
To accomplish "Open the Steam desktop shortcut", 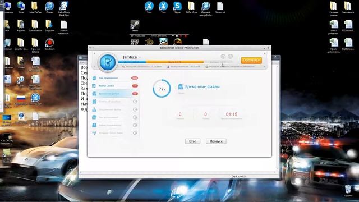I will (135, 26).
